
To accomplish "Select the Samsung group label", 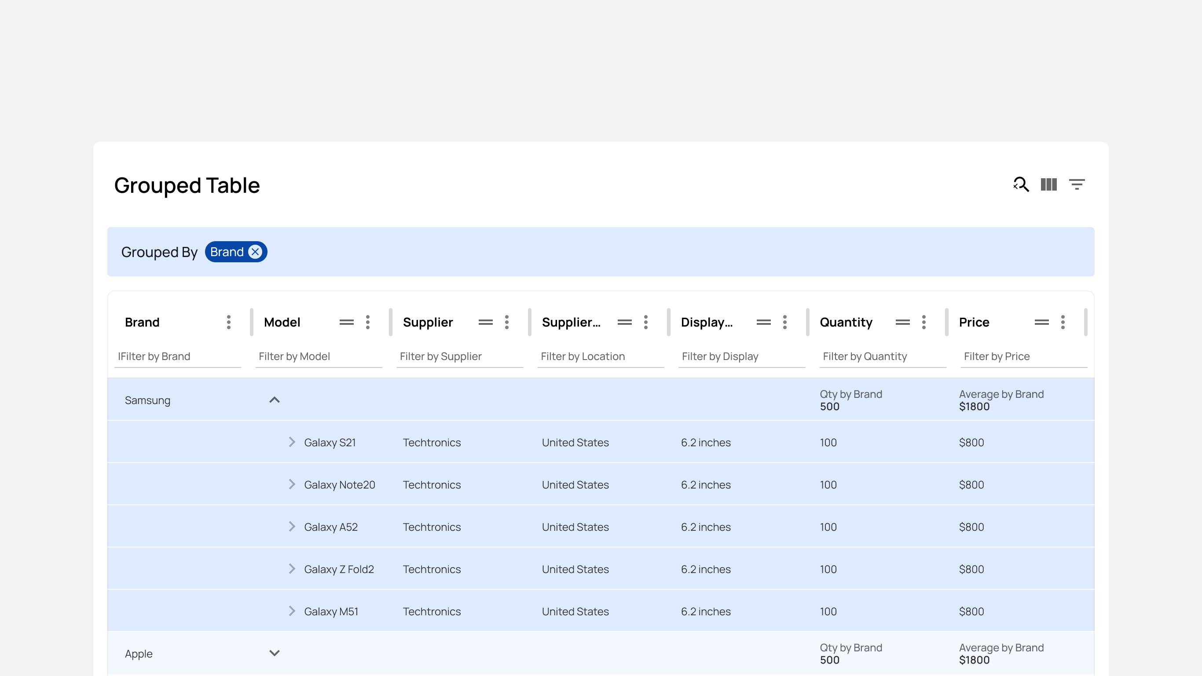I will pos(147,400).
